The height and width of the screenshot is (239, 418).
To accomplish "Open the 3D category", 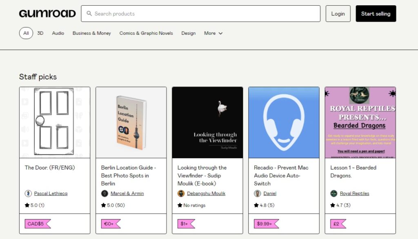I will 40,33.
